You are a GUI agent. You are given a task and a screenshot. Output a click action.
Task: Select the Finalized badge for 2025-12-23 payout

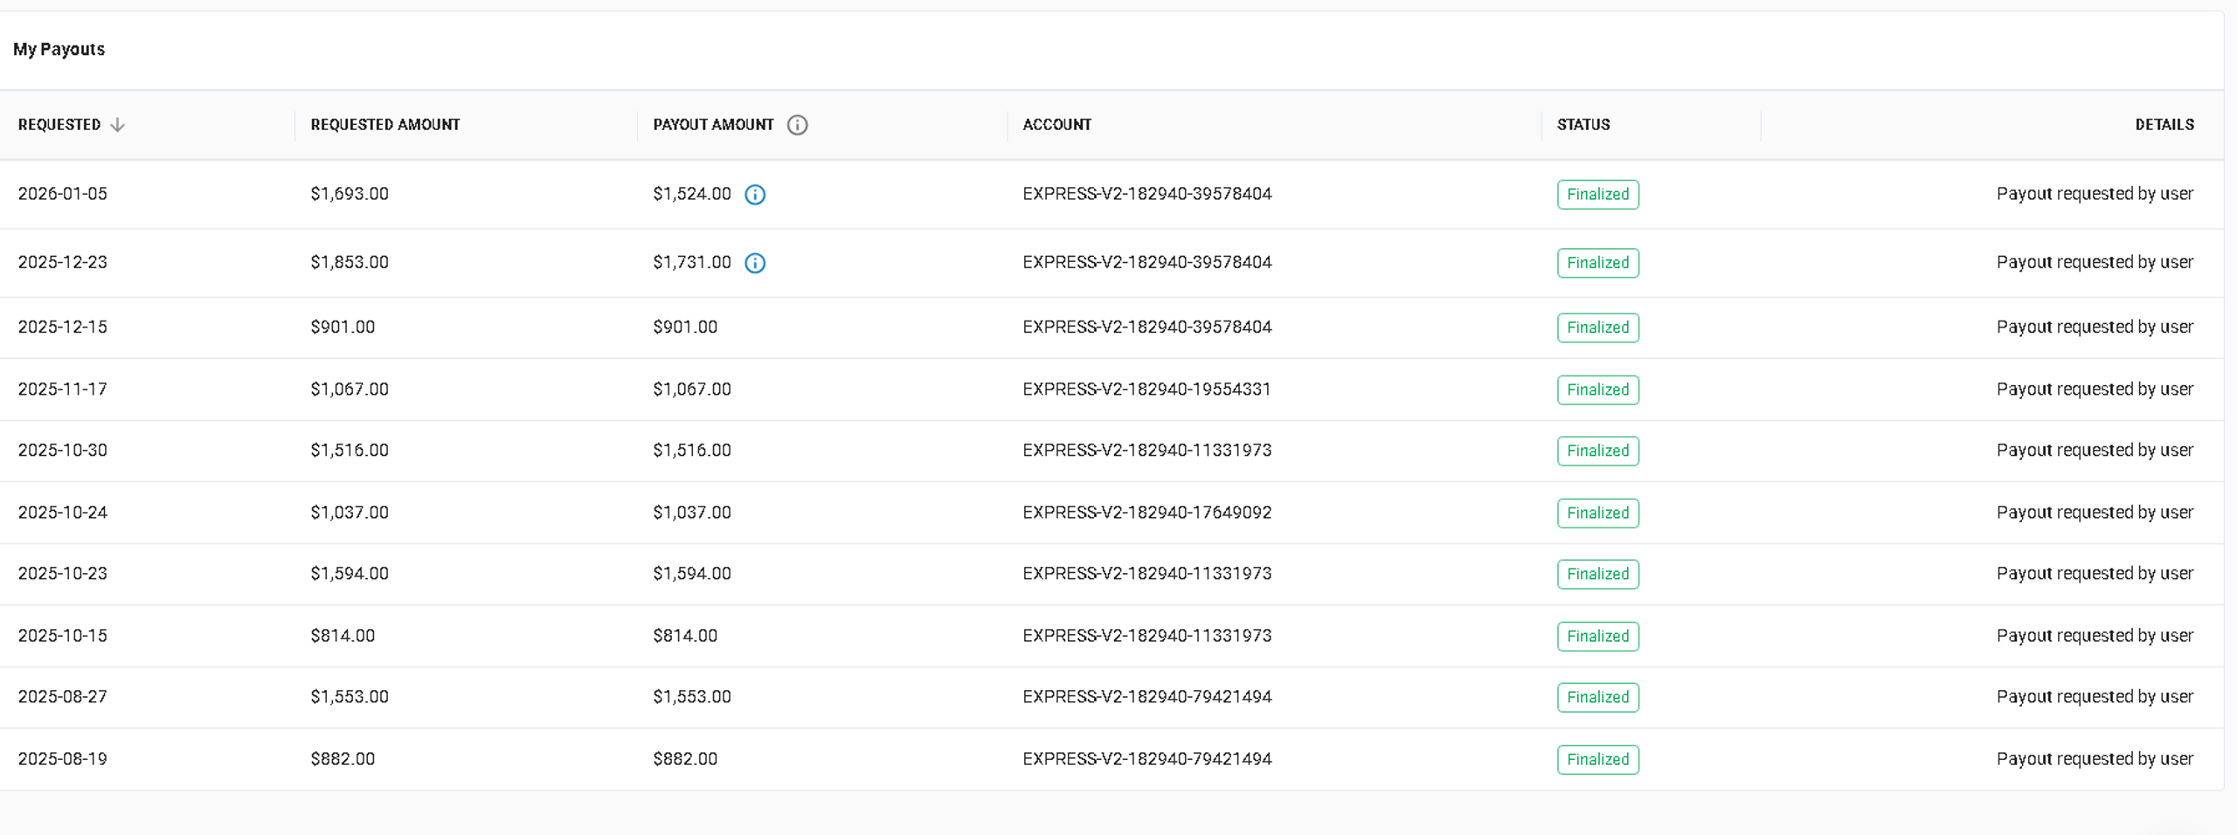click(x=1598, y=263)
